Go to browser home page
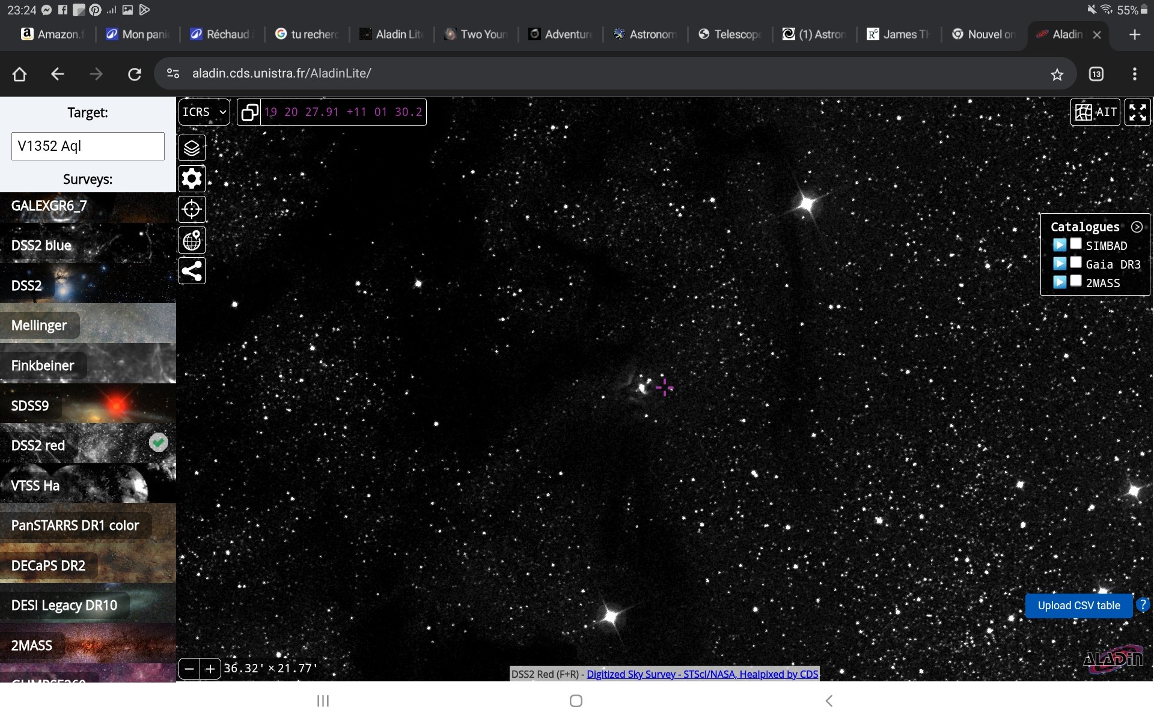Image resolution: width=1154 pixels, height=721 pixels. pyautogui.click(x=19, y=74)
